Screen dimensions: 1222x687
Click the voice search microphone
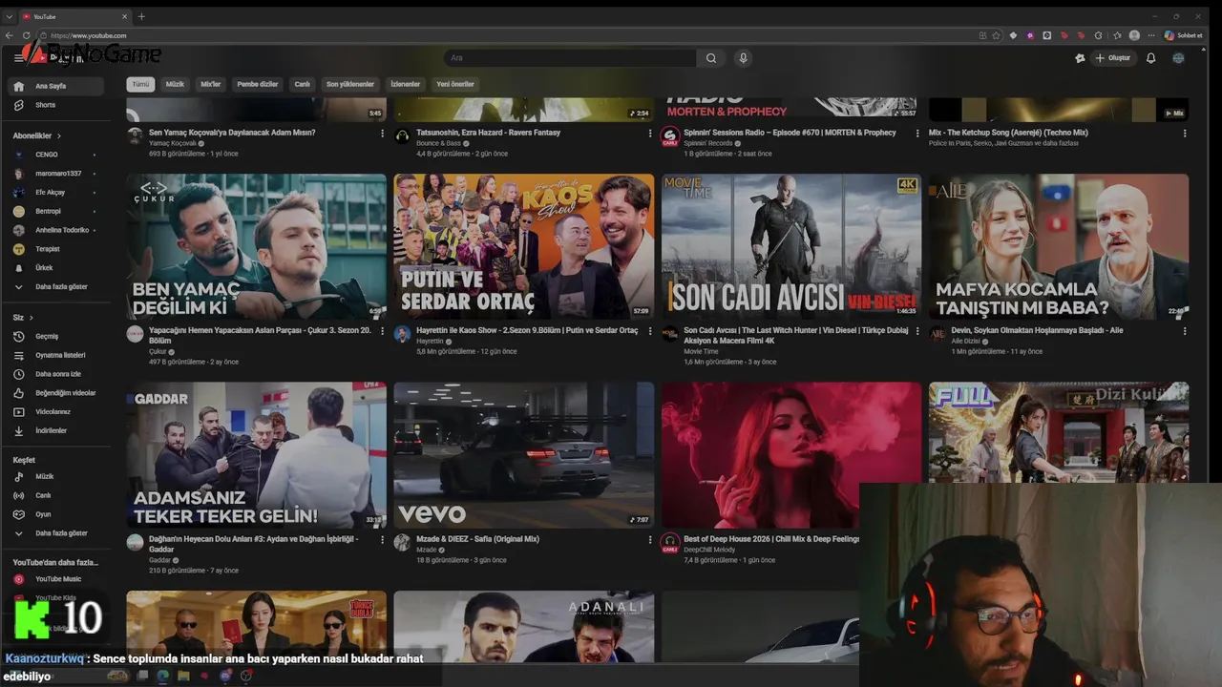pos(743,58)
